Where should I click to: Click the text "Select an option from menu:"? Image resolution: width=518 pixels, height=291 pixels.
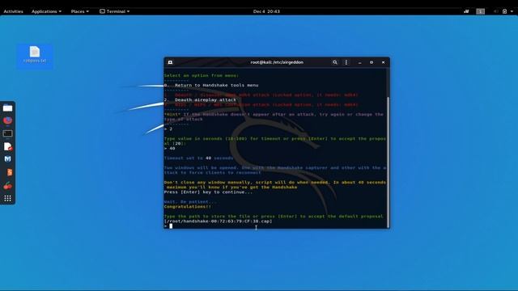202,75
